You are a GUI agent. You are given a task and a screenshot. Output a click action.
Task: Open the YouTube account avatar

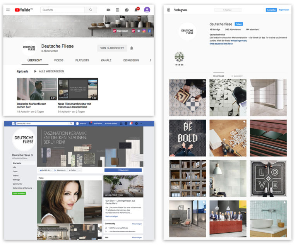(x=147, y=10)
